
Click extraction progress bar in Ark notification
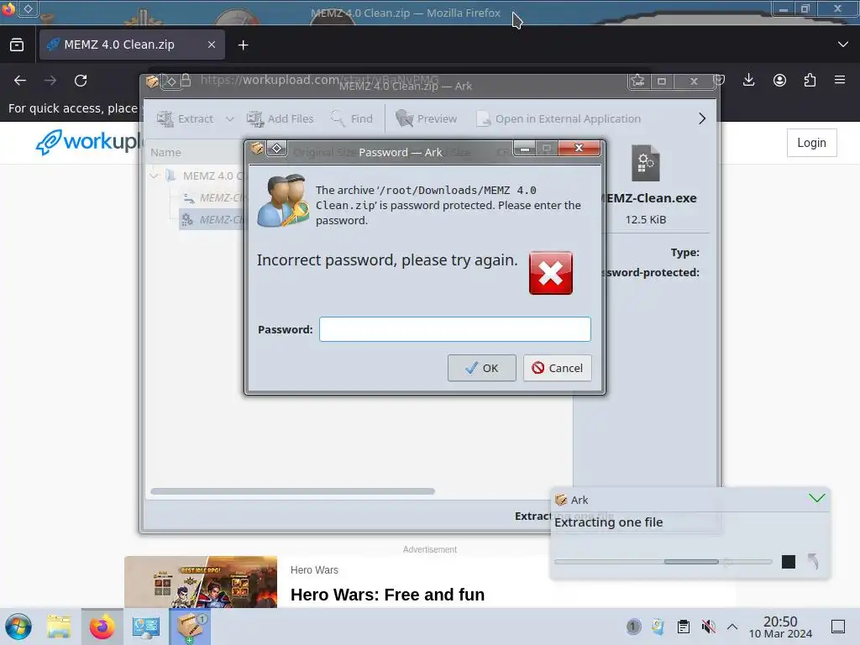coord(663,562)
